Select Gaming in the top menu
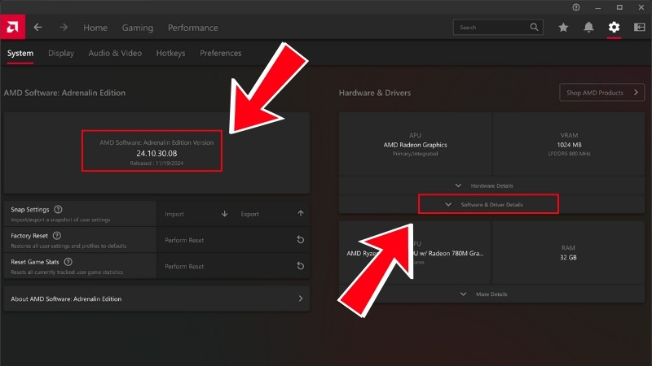The width and height of the screenshot is (652, 366). 138,28
